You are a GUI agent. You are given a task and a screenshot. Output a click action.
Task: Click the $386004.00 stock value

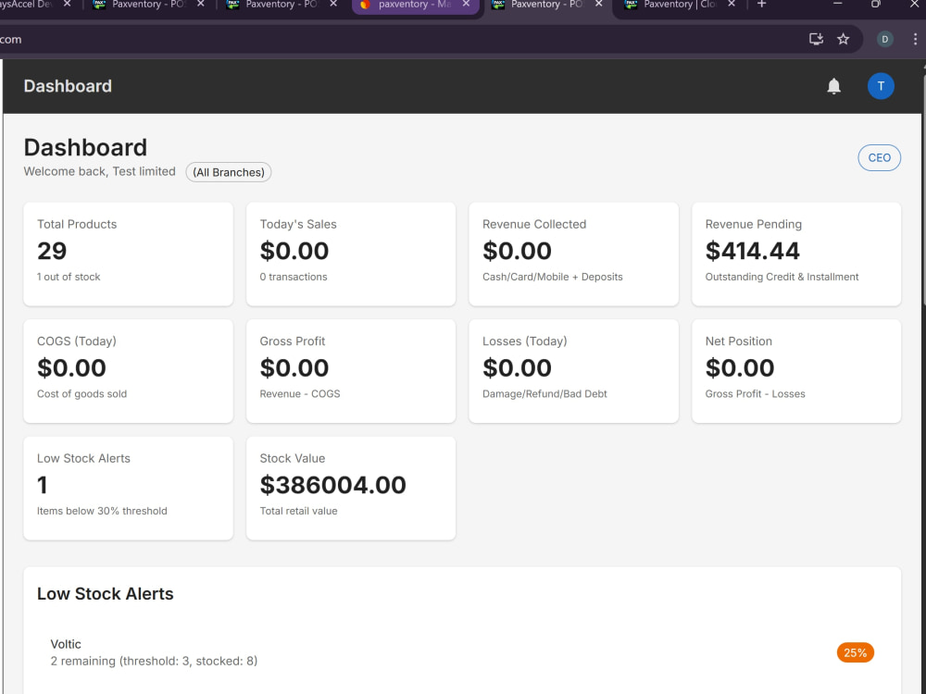(333, 485)
